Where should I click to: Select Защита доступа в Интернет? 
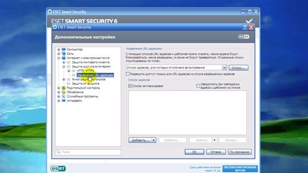click(x=91, y=66)
